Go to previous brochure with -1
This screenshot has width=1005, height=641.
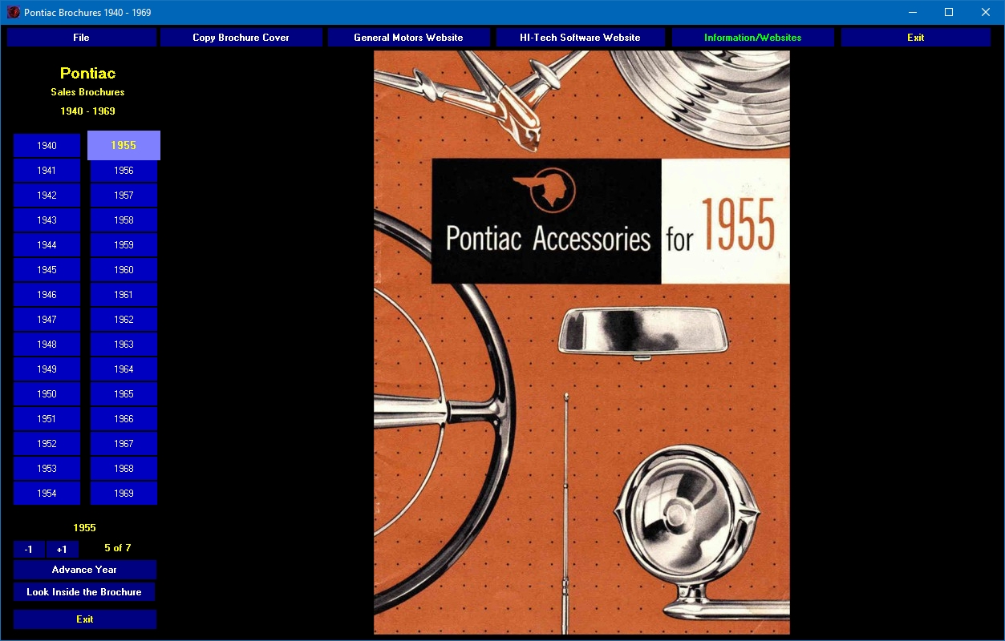(x=29, y=549)
